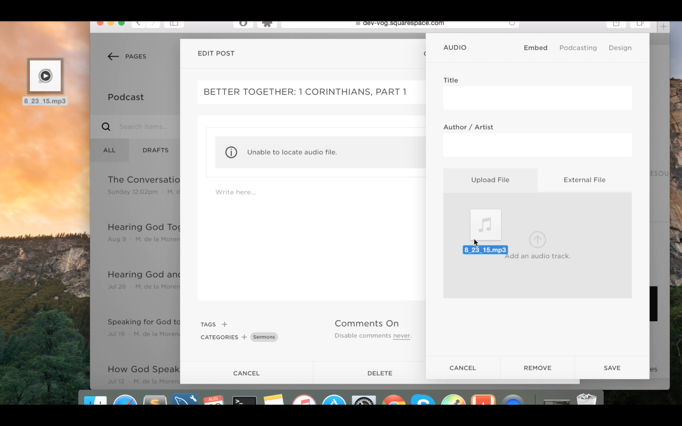
Task: Click the Safari forward navigation arrow
Action: [x=153, y=23]
